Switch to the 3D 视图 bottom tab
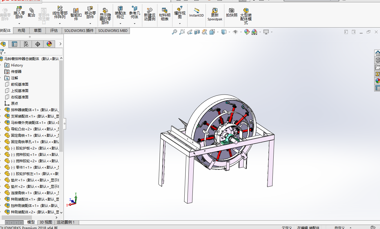Viewport: 380px width, 229px height. [46, 222]
